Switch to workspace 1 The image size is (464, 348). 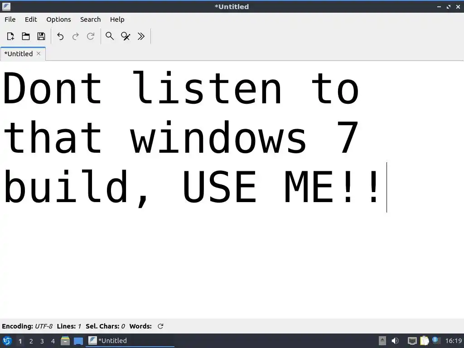pos(20,341)
